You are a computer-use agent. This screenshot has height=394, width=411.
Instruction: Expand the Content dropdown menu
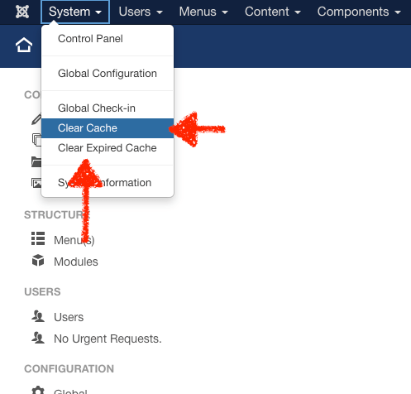[x=273, y=12]
